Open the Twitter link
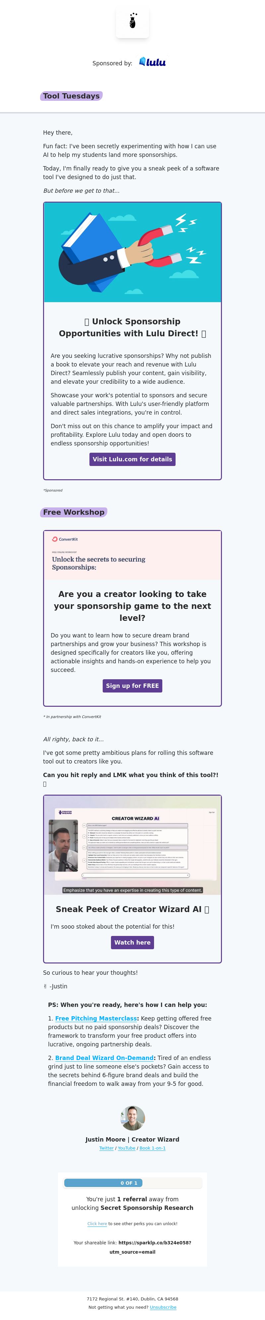265x1320 pixels. click(106, 1148)
